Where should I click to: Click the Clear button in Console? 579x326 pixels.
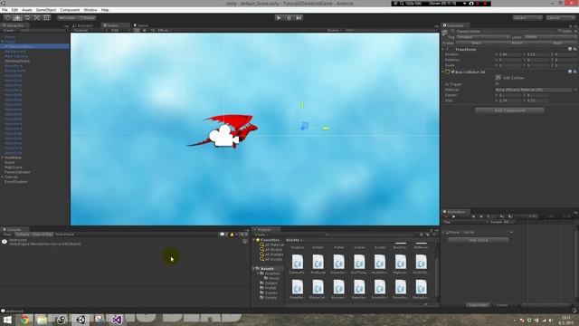[7, 235]
